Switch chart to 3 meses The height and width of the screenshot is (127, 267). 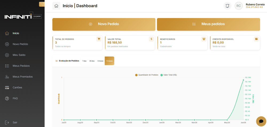tap(100, 61)
